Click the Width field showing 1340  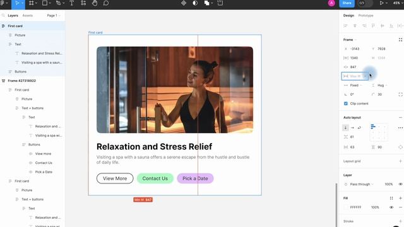pyautogui.click(x=355, y=58)
